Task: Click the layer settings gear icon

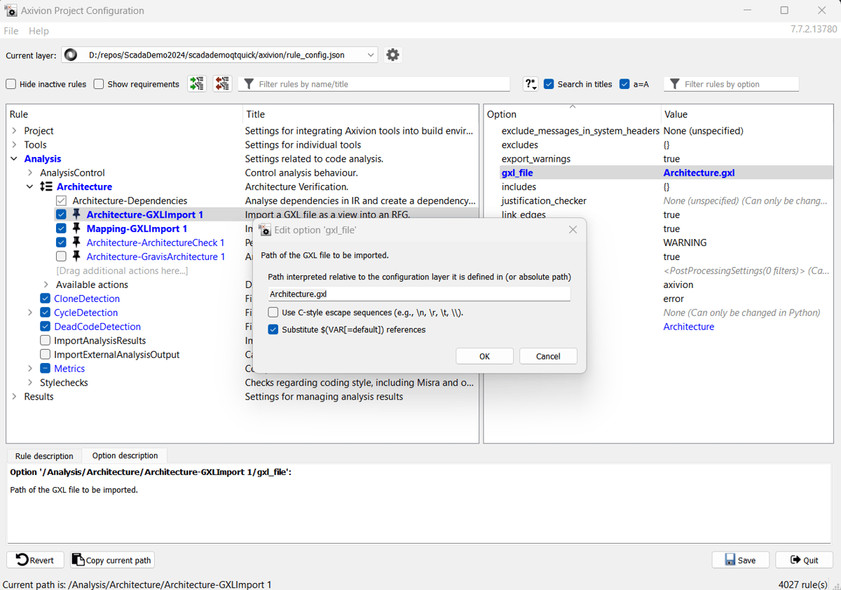Action: 392,55
